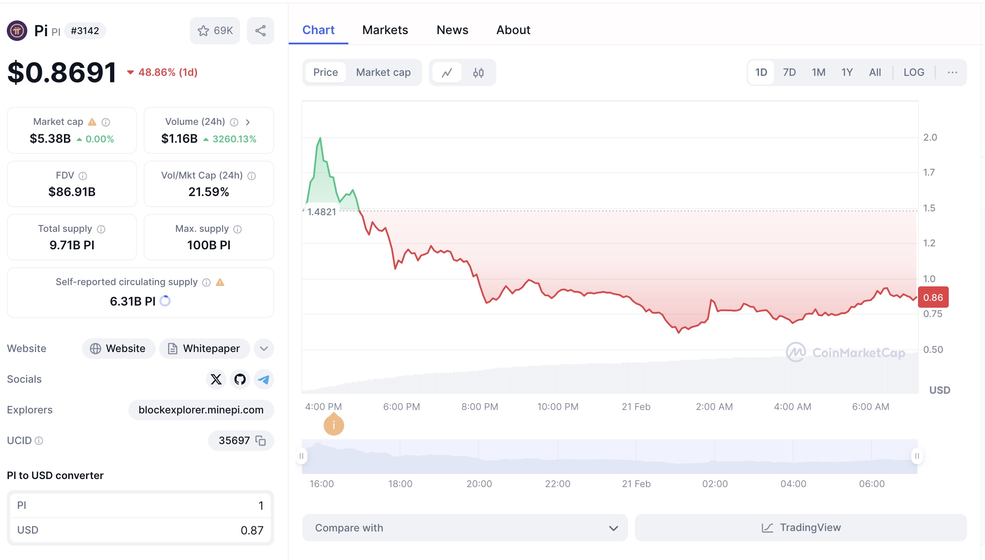Click the $1.16B volume value
Screen dimensions: 985x560
180,139
